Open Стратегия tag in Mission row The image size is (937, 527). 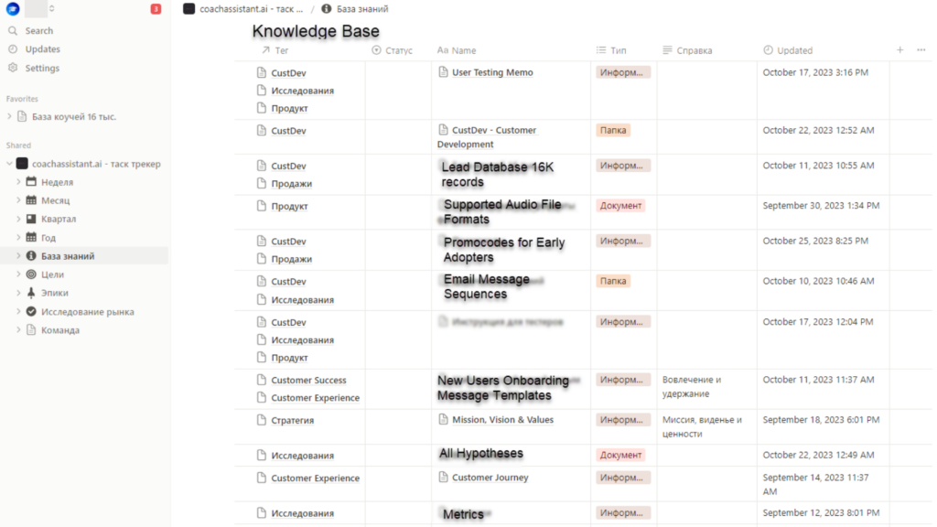coord(292,420)
